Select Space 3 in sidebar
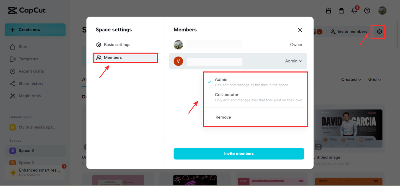 click(x=26, y=151)
